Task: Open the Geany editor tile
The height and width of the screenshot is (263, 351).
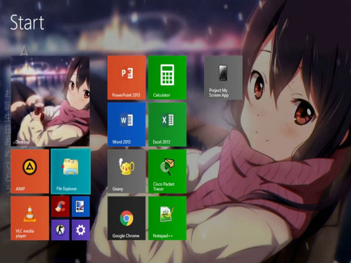Action: (x=126, y=171)
